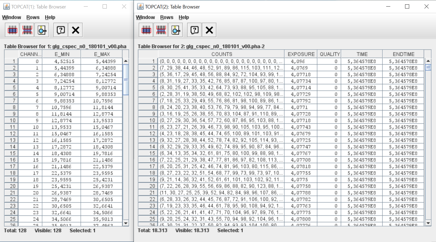Click the TIME column header

pyautogui.click(x=362, y=54)
